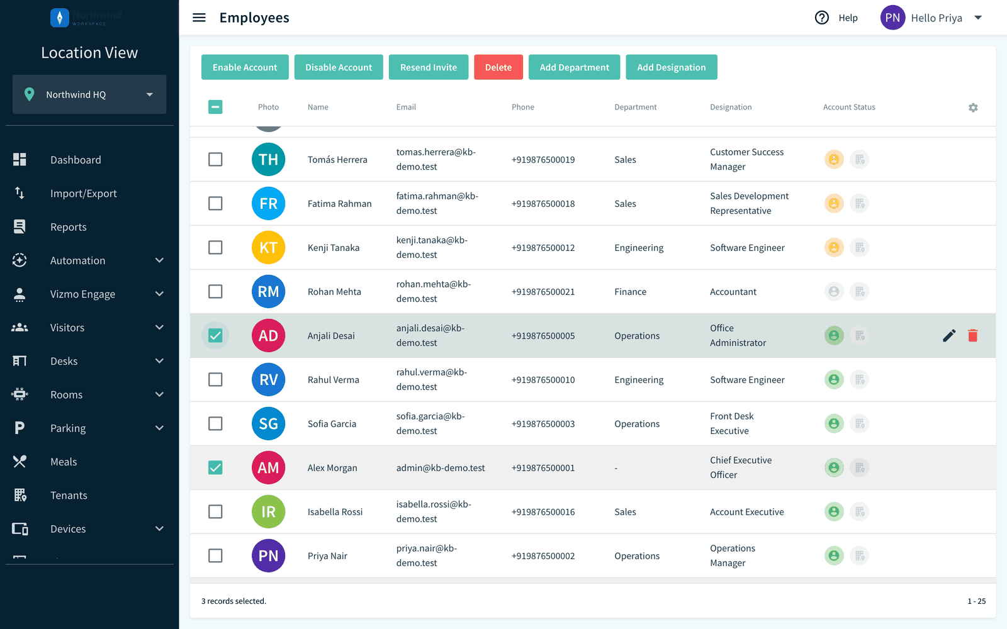The image size is (1007, 629).
Task: Uncheck Alex Morgan's row checkbox
Action: point(215,468)
